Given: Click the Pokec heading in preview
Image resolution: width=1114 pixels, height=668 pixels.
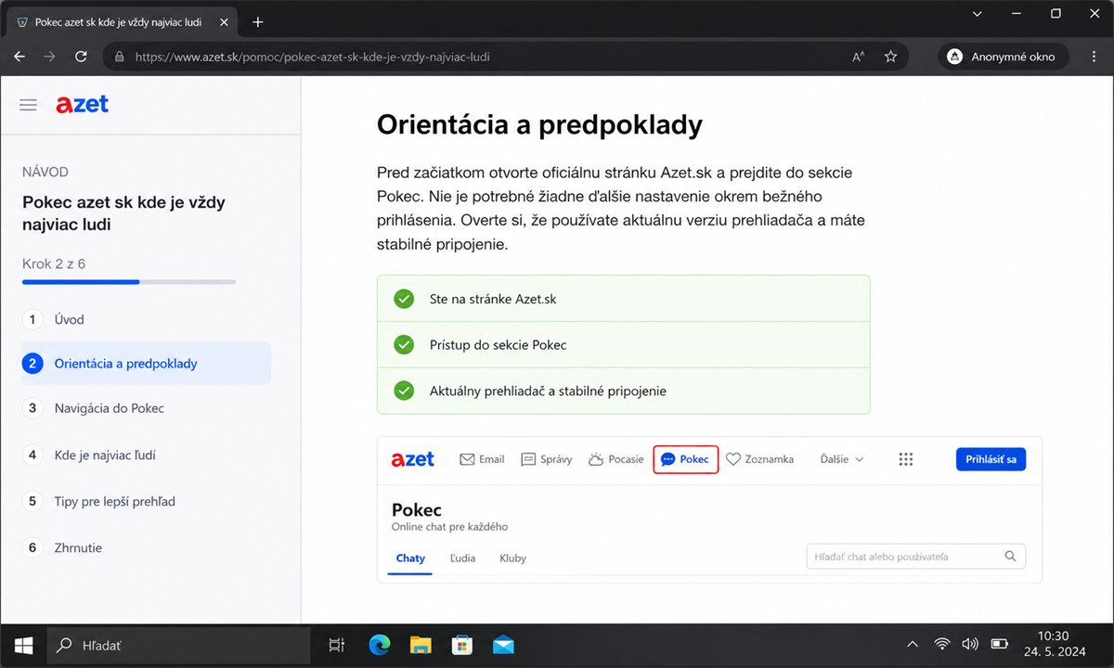Looking at the screenshot, I should pyautogui.click(x=417, y=509).
